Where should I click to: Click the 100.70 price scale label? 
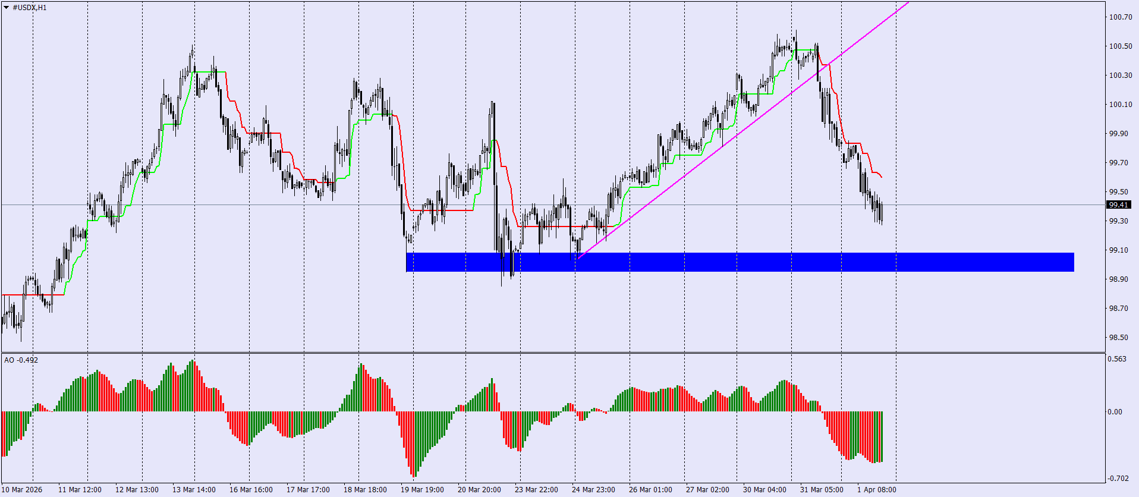coord(1121,17)
